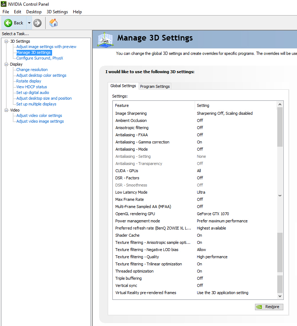Viewport: 297px width, 326px height.
Task: Select the DSR - Factors row
Action: pos(195,178)
